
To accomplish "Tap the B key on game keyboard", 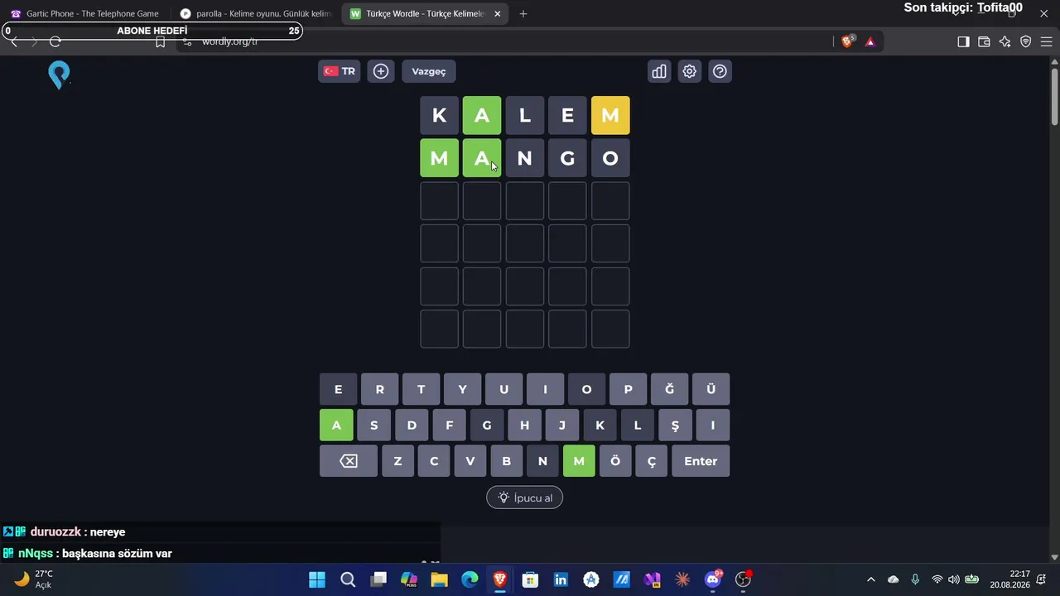I will [x=507, y=461].
